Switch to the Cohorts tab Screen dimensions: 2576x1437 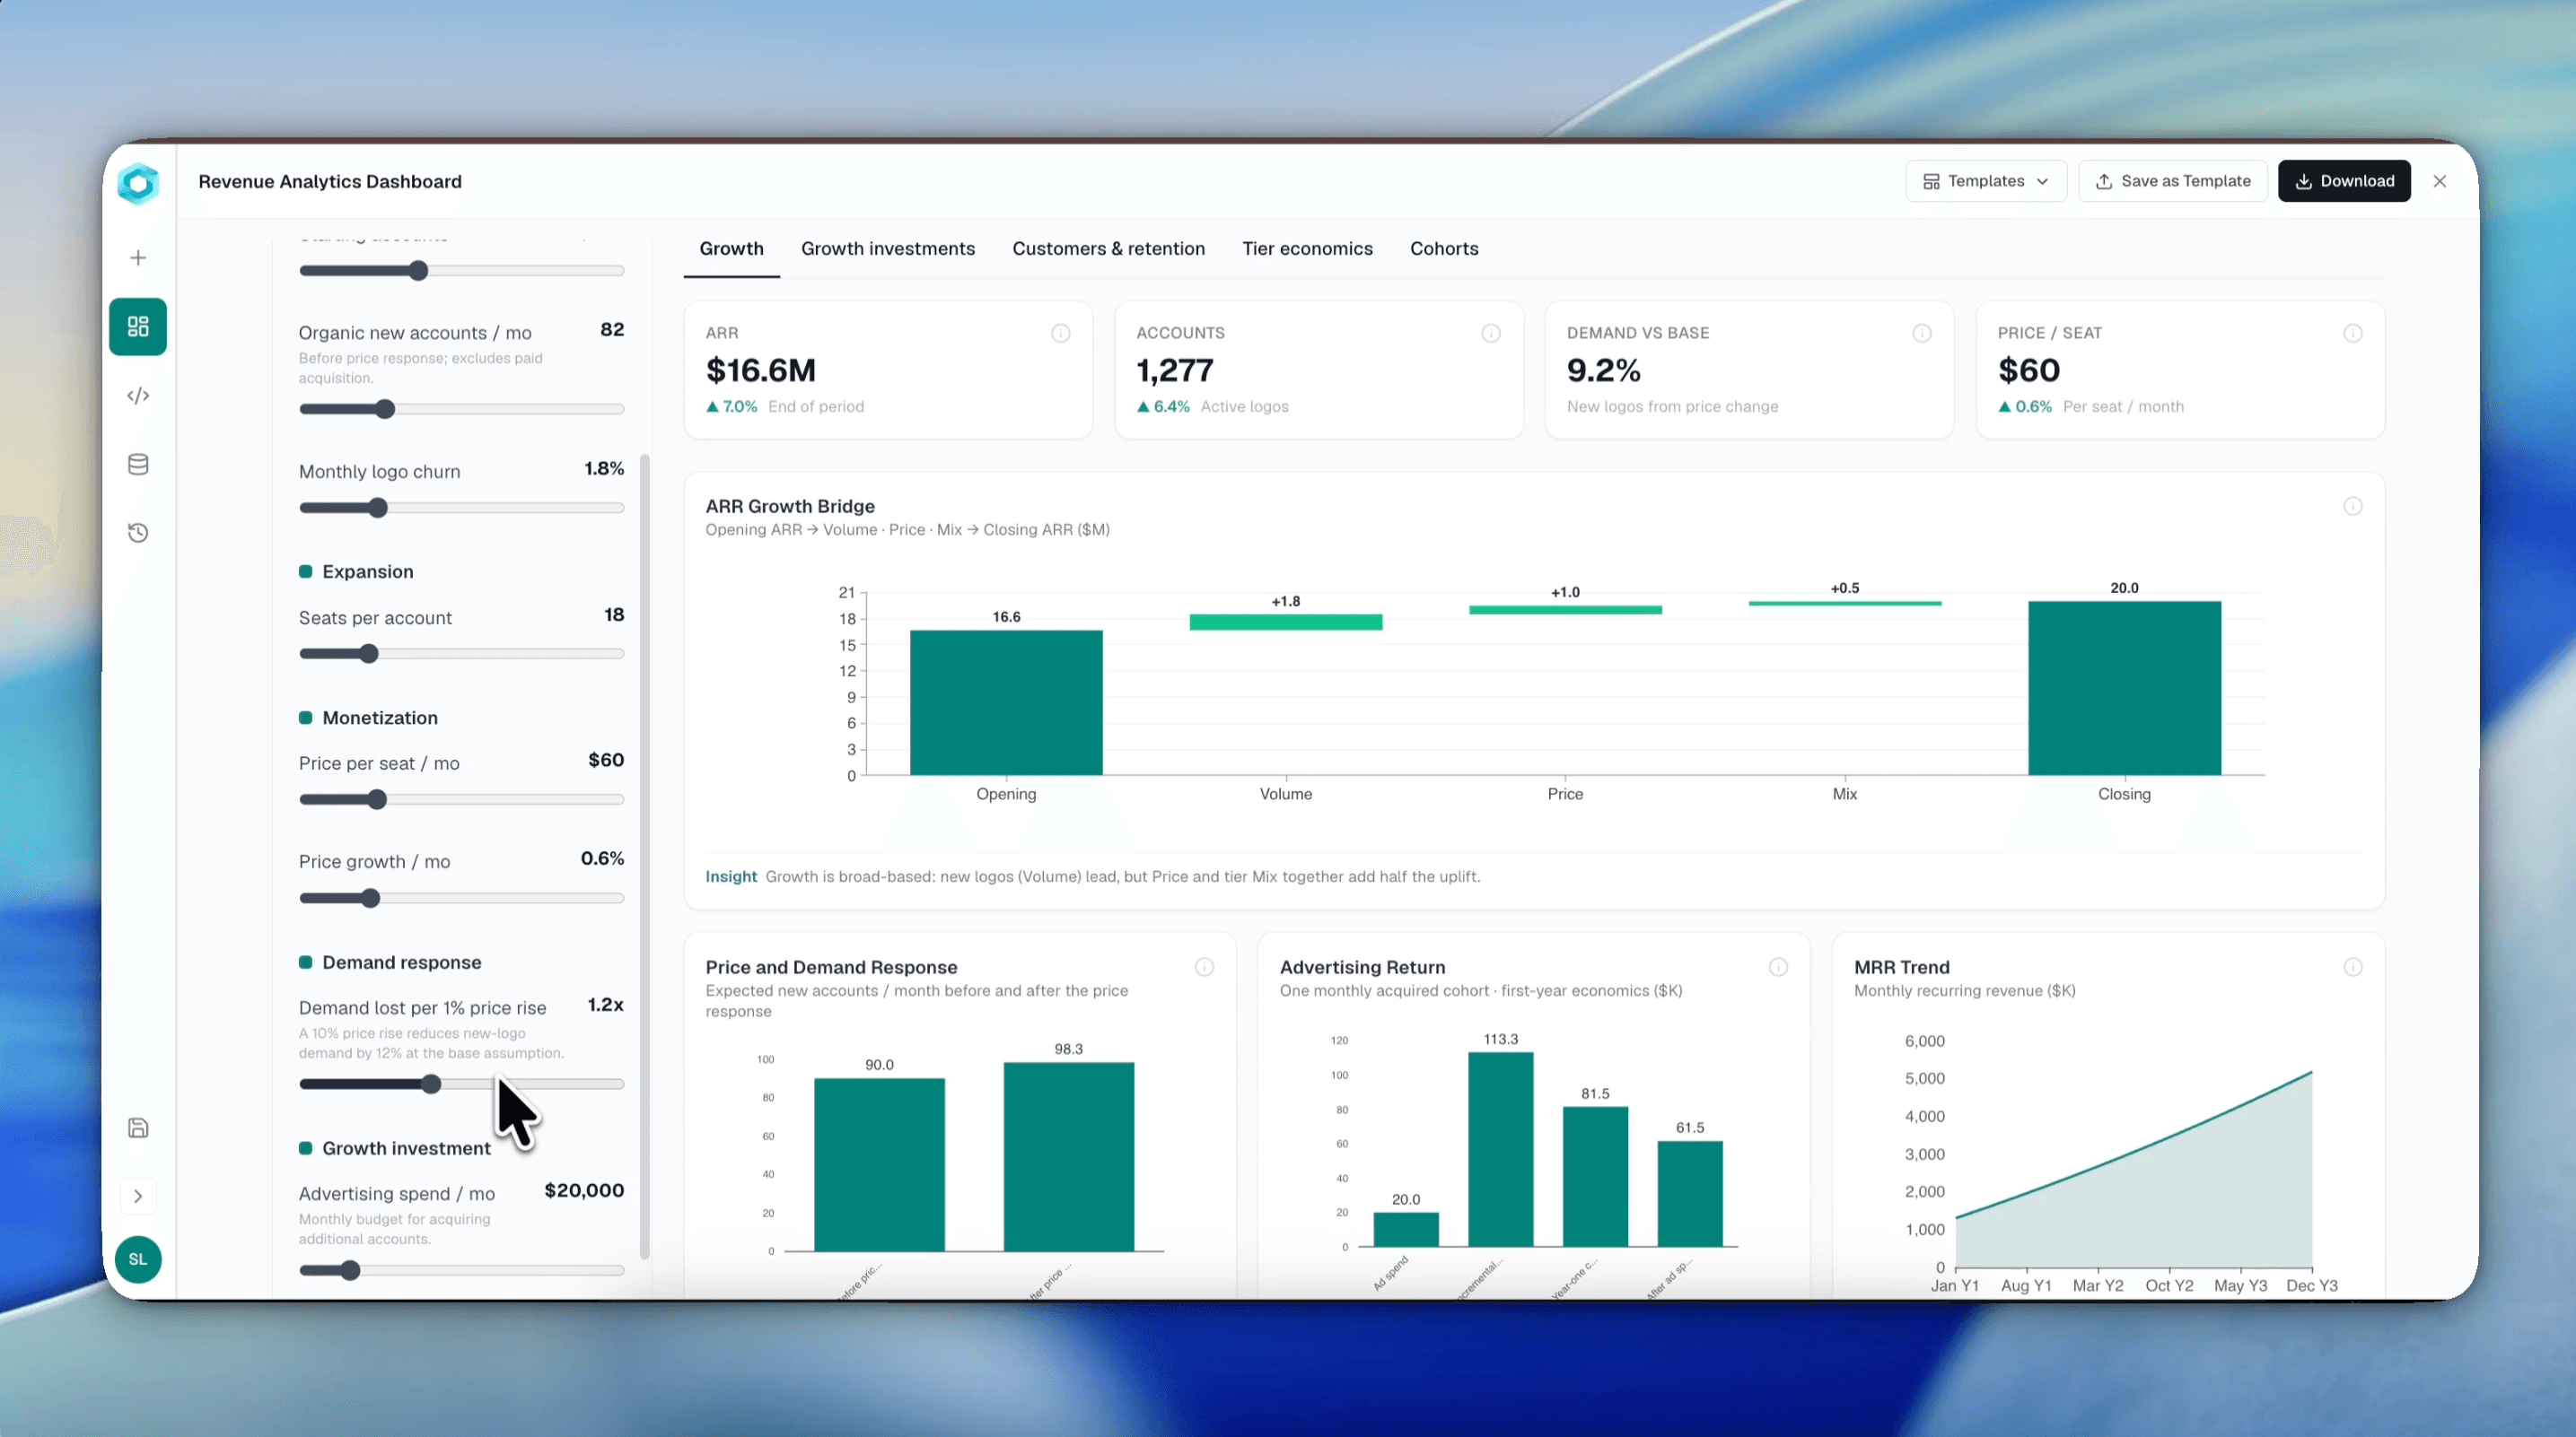click(x=1444, y=248)
